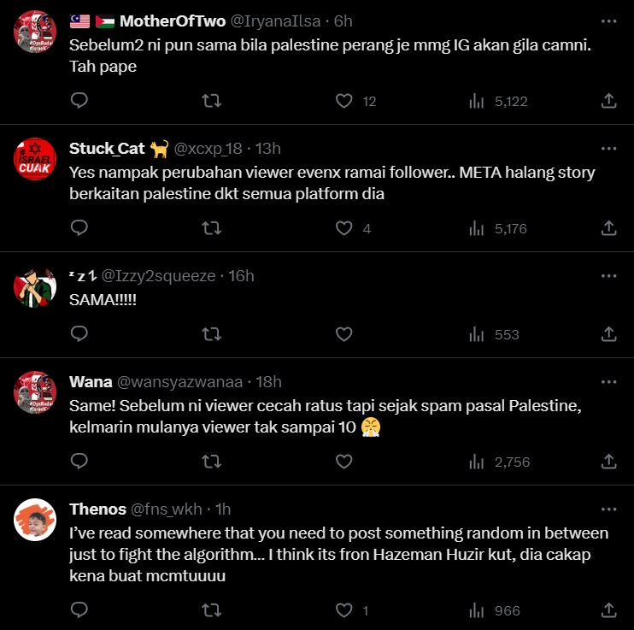The height and width of the screenshot is (630, 634).
Task: Open MotherOfTwo's profile avatar
Action: [x=37, y=32]
